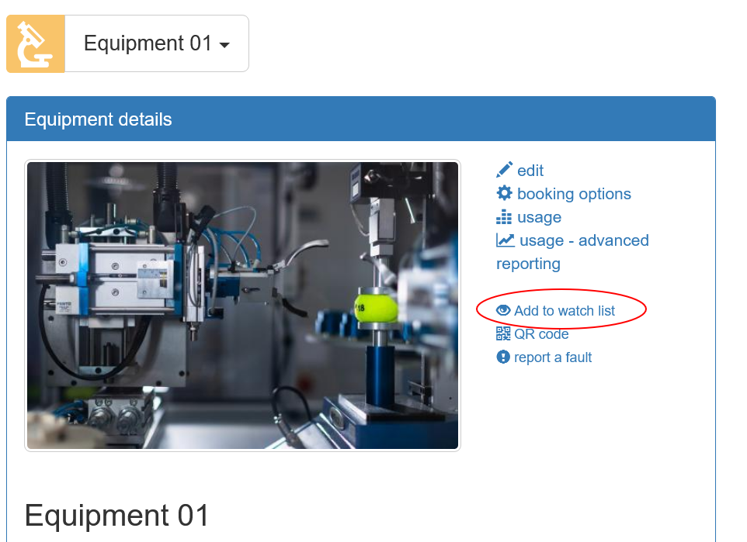Open the booking options link

point(574,194)
